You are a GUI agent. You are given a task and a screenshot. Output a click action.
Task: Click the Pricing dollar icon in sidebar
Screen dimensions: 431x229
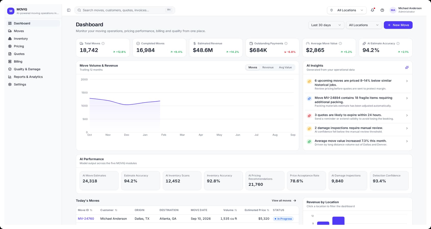tap(10, 46)
